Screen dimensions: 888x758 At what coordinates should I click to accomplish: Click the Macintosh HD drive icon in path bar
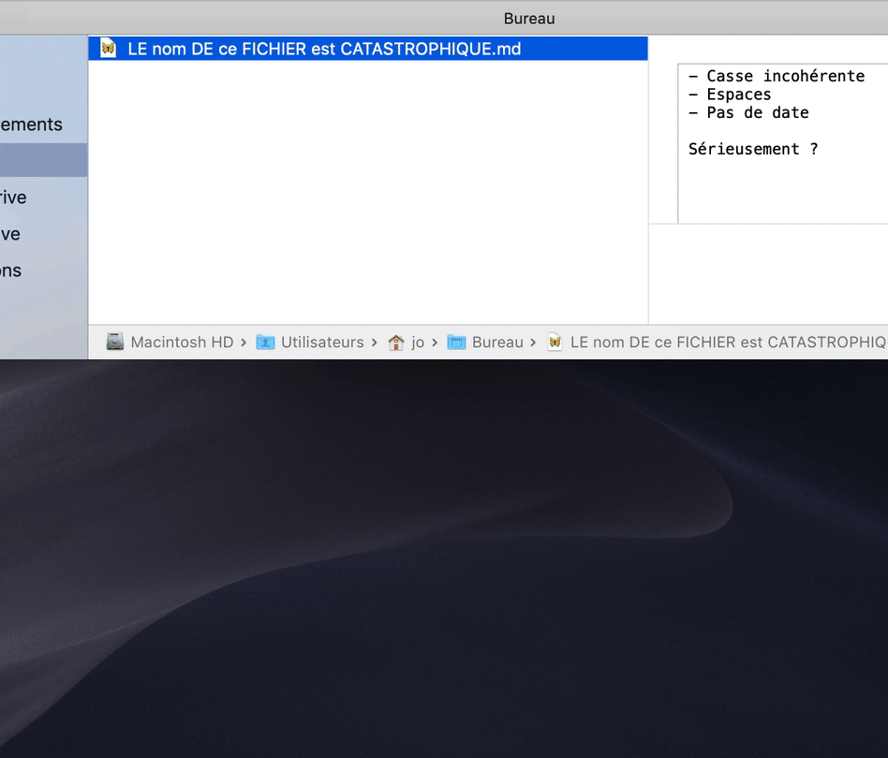115,343
